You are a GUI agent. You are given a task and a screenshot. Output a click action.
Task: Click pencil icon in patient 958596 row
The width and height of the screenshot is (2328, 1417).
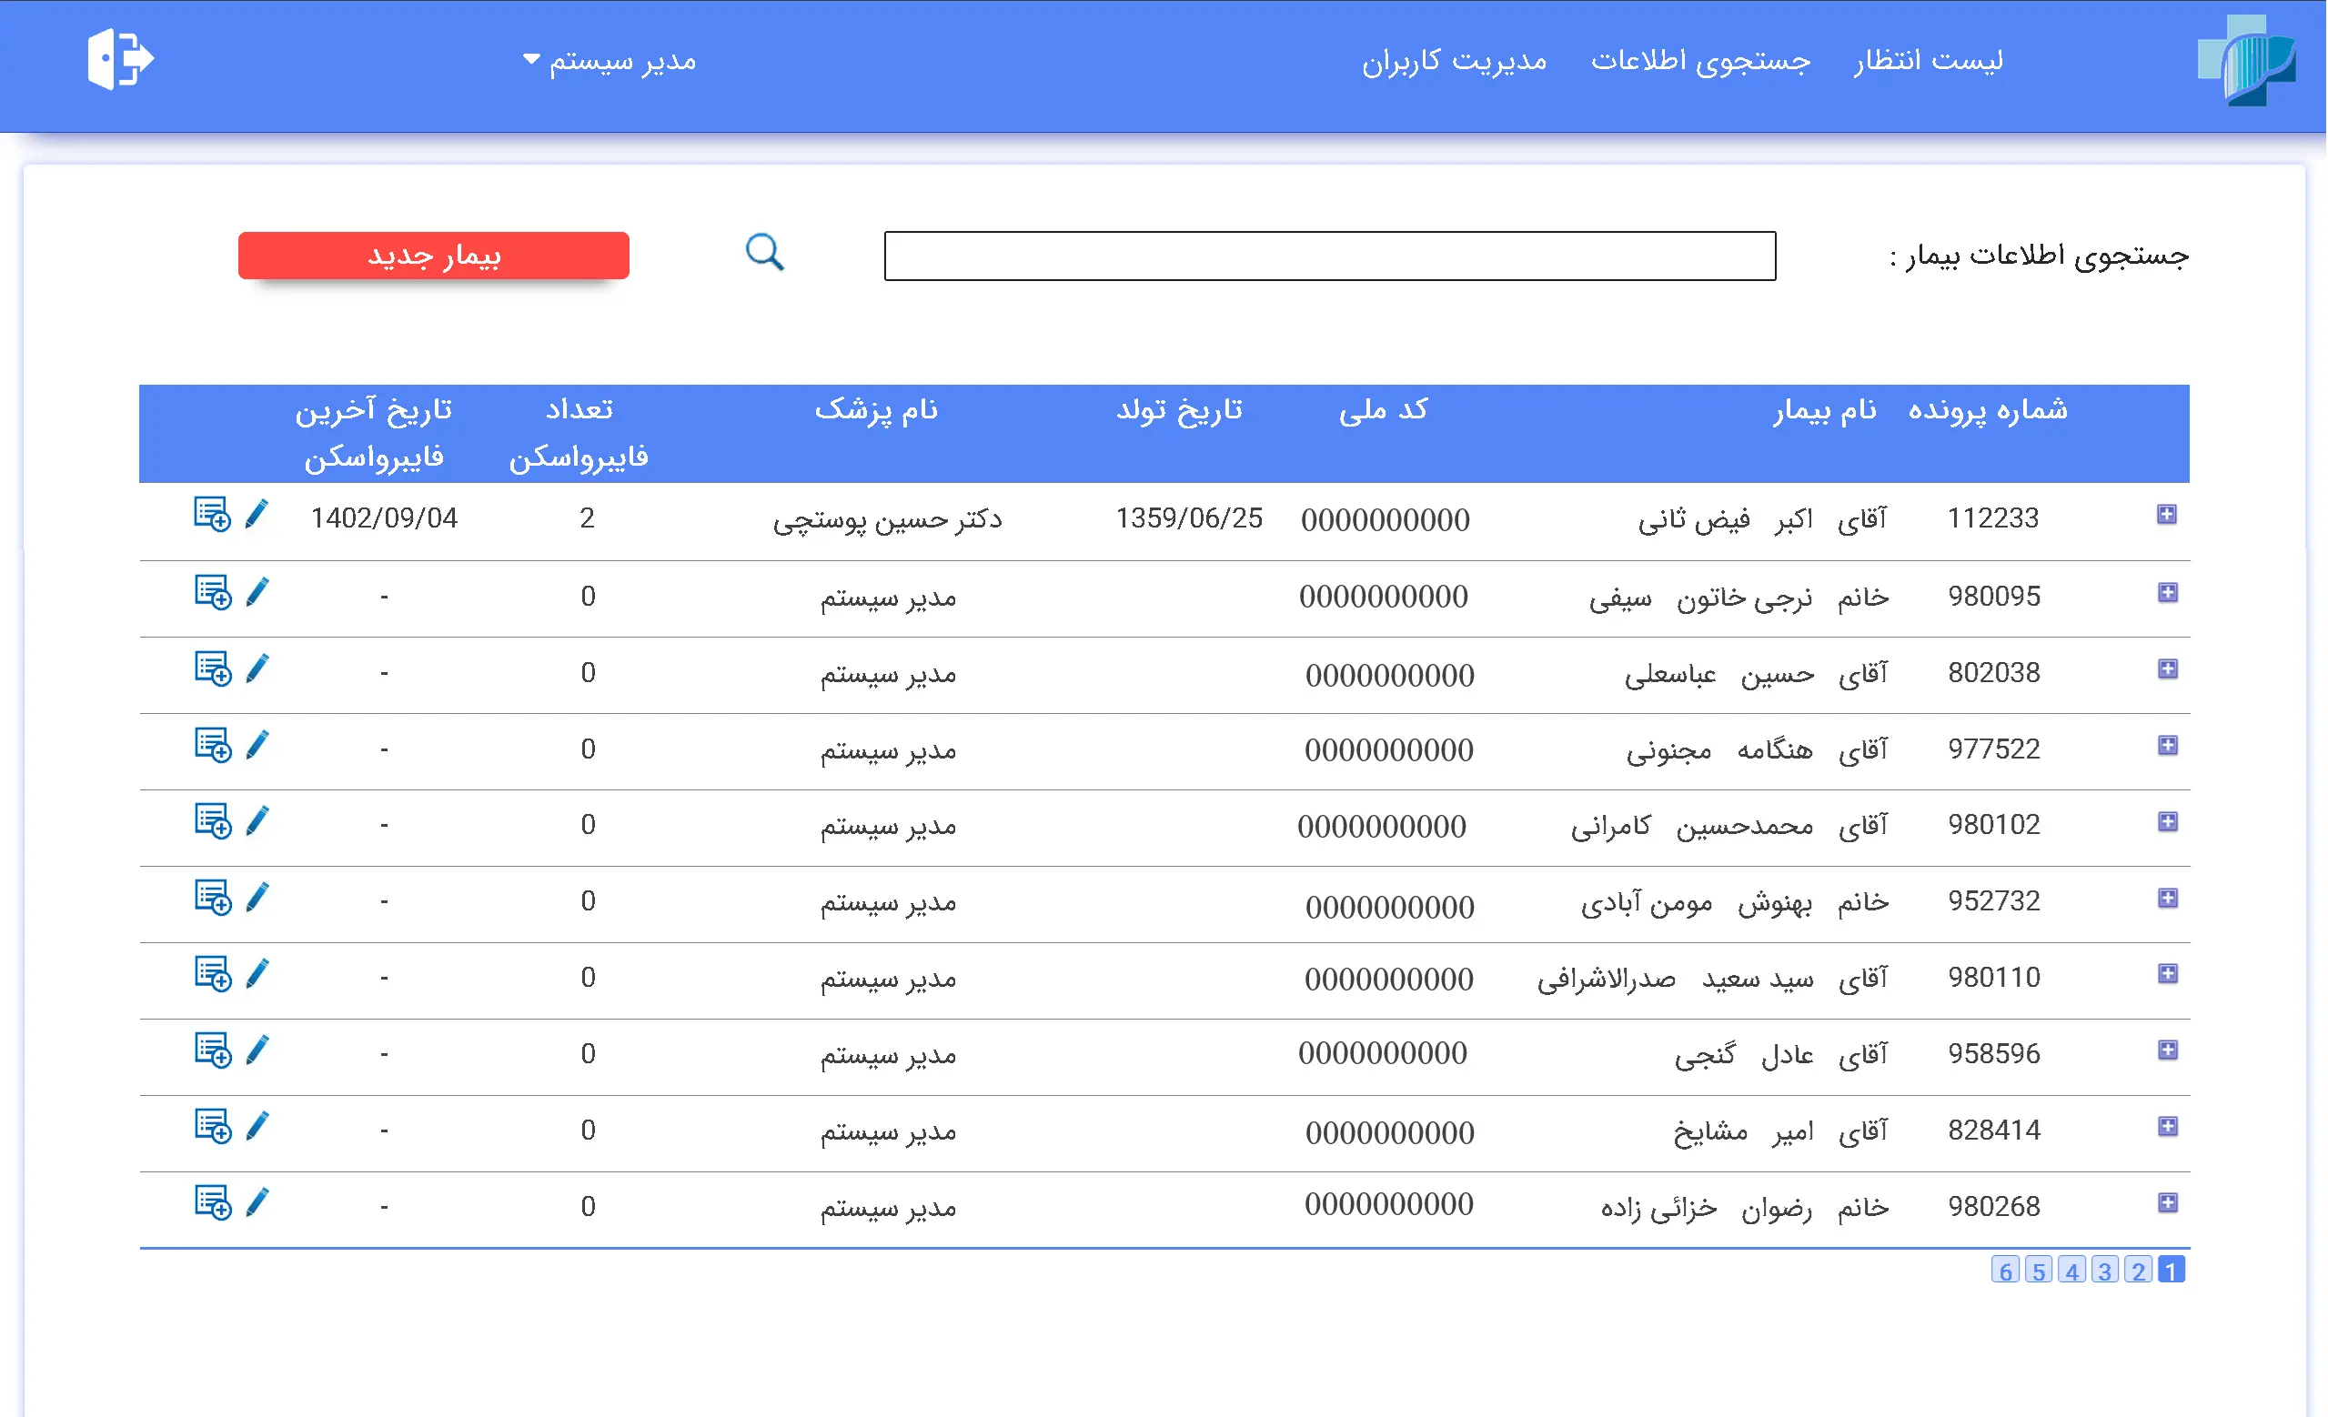coord(257,1050)
